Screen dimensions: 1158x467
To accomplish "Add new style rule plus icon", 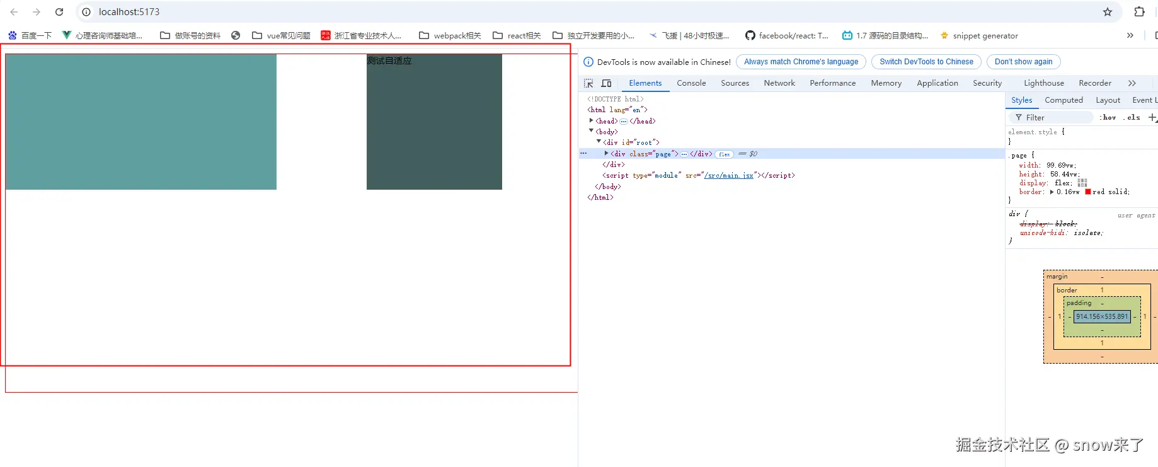I will click(x=1152, y=117).
